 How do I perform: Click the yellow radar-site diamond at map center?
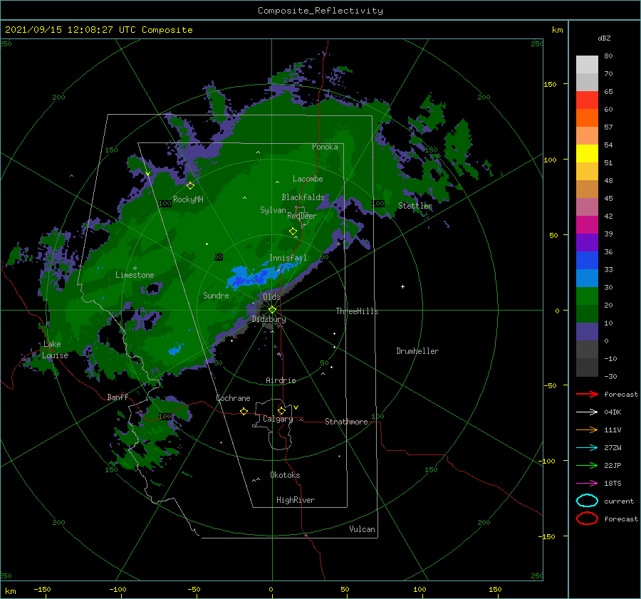[x=272, y=310]
